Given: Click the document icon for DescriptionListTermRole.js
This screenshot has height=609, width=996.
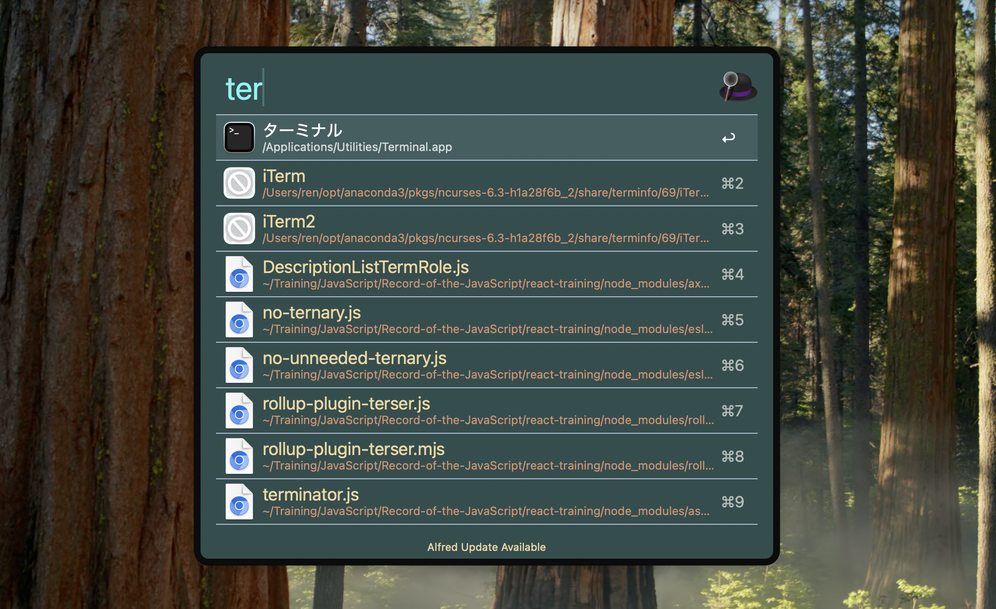Looking at the screenshot, I should tap(238, 274).
